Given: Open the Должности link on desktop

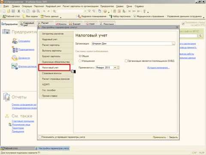Looking at the screenshot, I should (x=24, y=58).
